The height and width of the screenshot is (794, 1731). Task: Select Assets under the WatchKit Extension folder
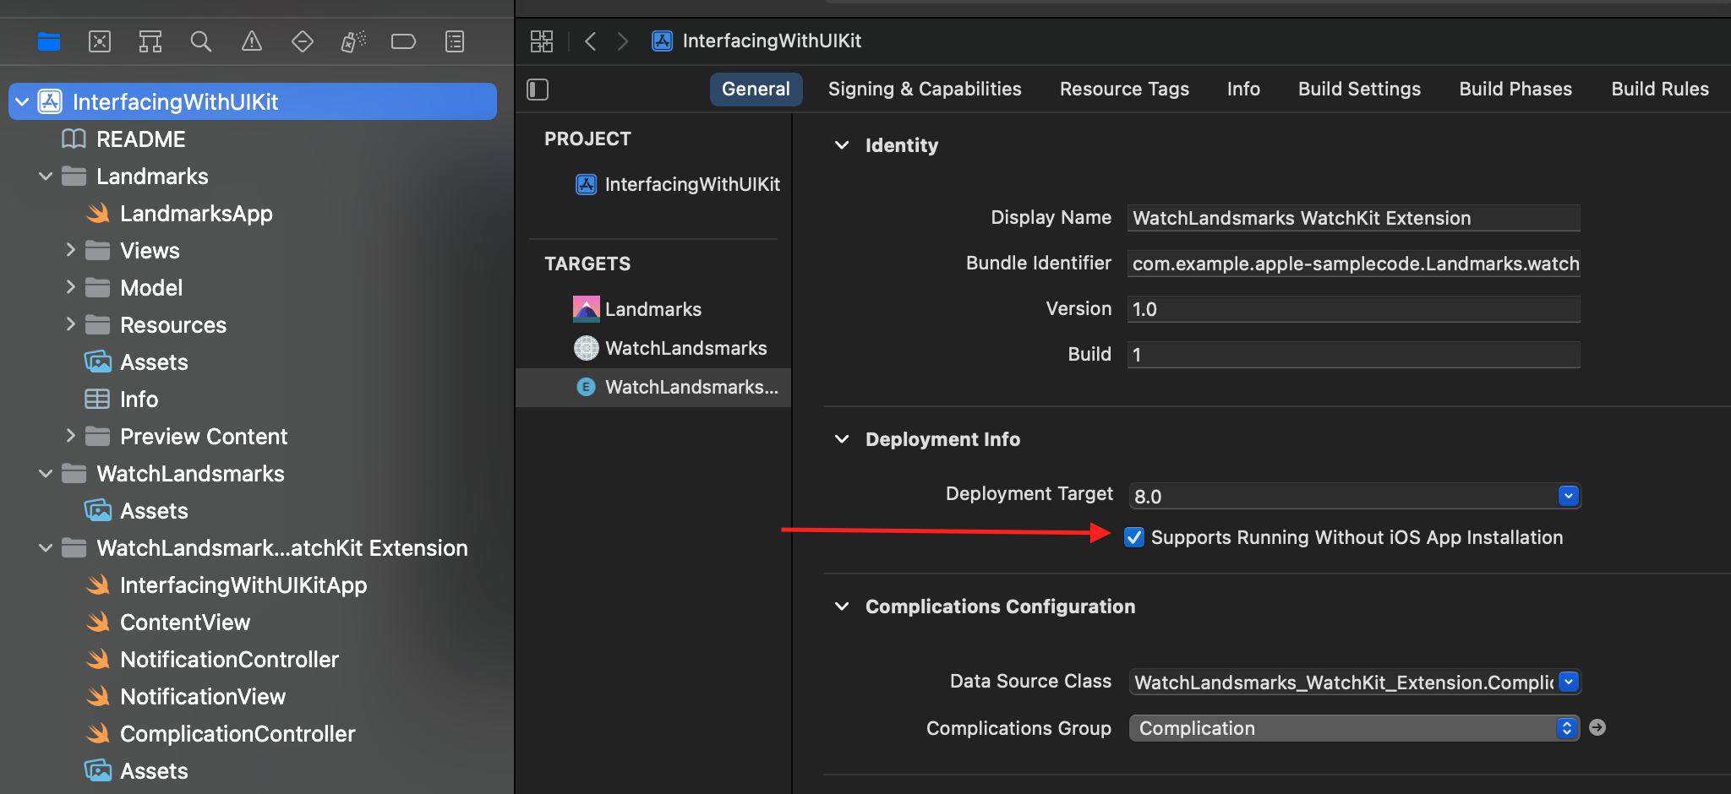[154, 771]
